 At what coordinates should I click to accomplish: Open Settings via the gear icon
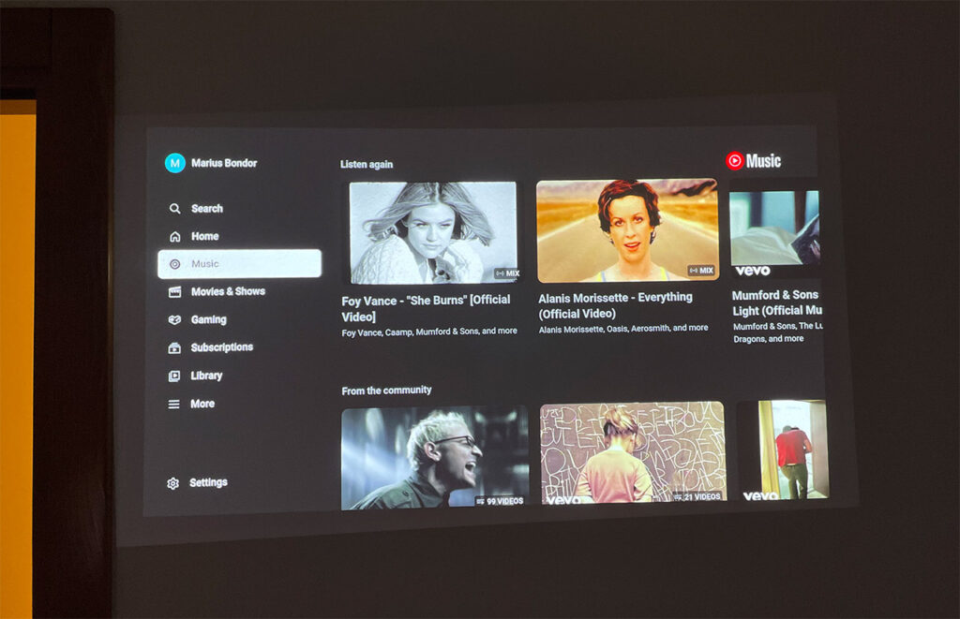pyautogui.click(x=172, y=482)
